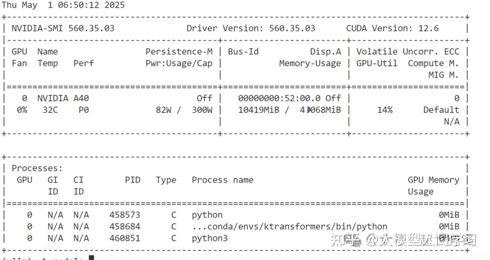Click the Persistence-M column header
490x260 pixels.
click(x=179, y=52)
